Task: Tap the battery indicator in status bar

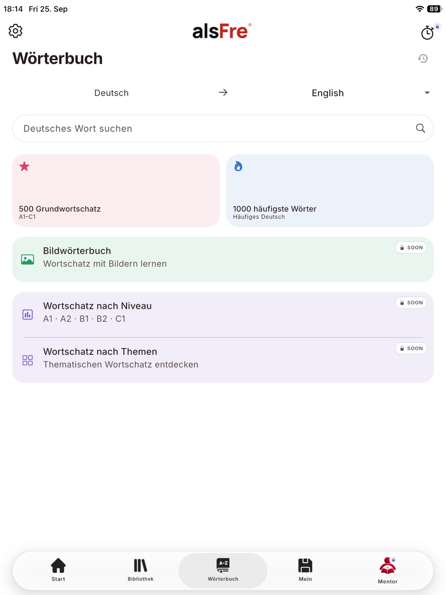Action: pos(435,9)
